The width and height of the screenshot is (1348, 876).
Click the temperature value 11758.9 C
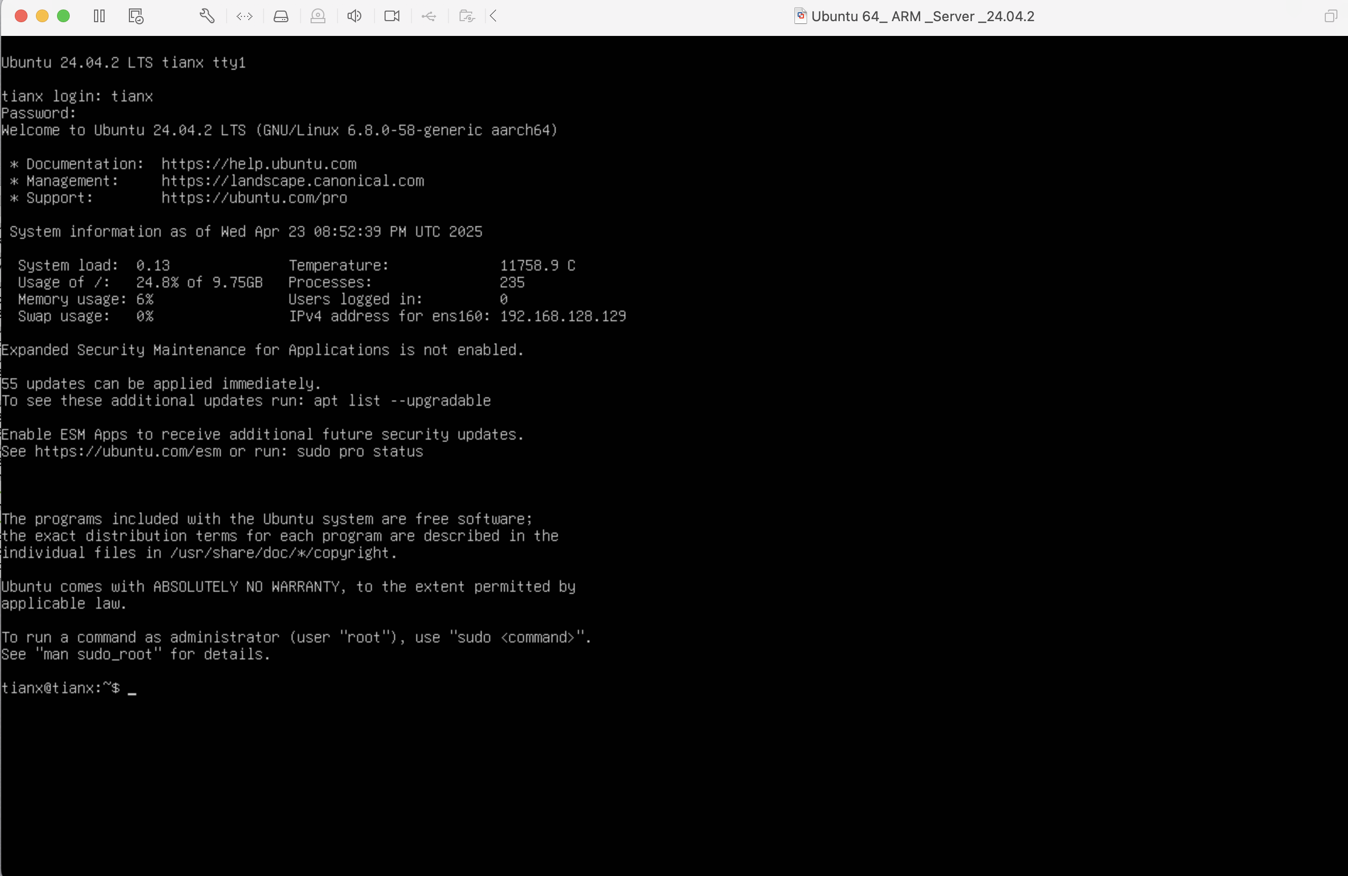[x=538, y=266]
